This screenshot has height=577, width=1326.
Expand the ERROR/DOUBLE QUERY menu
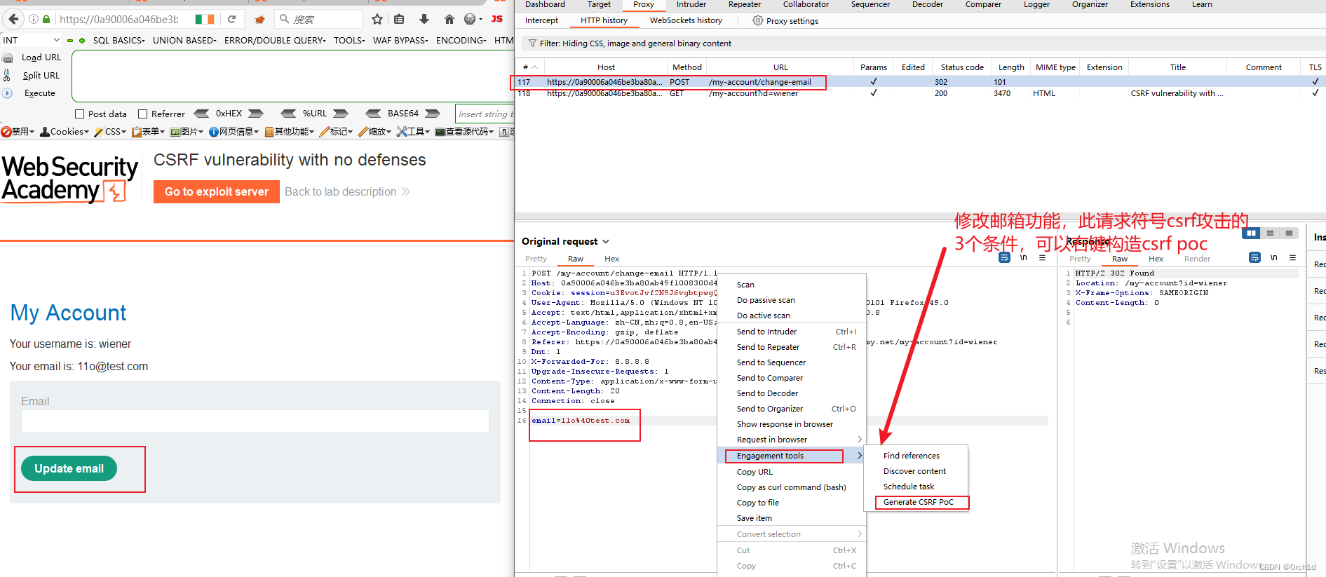point(275,41)
